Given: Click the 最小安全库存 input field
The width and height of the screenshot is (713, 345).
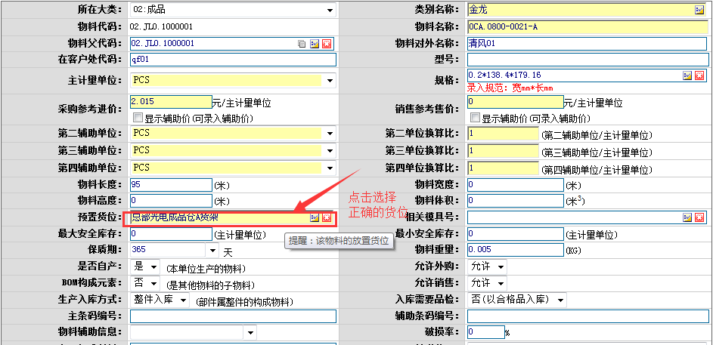Looking at the screenshot, I should click(516, 234).
